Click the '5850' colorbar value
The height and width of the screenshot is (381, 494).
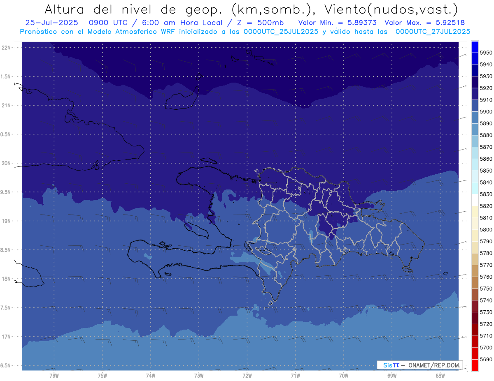click(486, 171)
